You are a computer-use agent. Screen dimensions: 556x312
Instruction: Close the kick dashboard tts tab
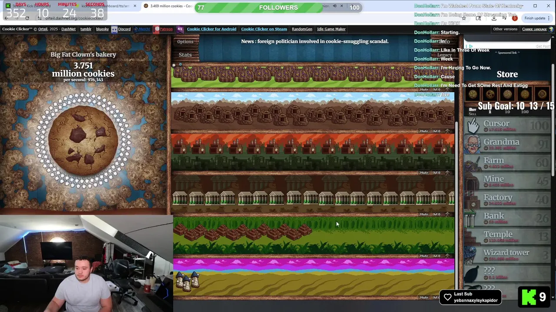[x=135, y=6]
